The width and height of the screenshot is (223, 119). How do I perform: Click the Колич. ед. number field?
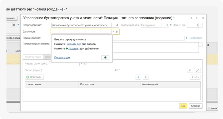click(193, 25)
